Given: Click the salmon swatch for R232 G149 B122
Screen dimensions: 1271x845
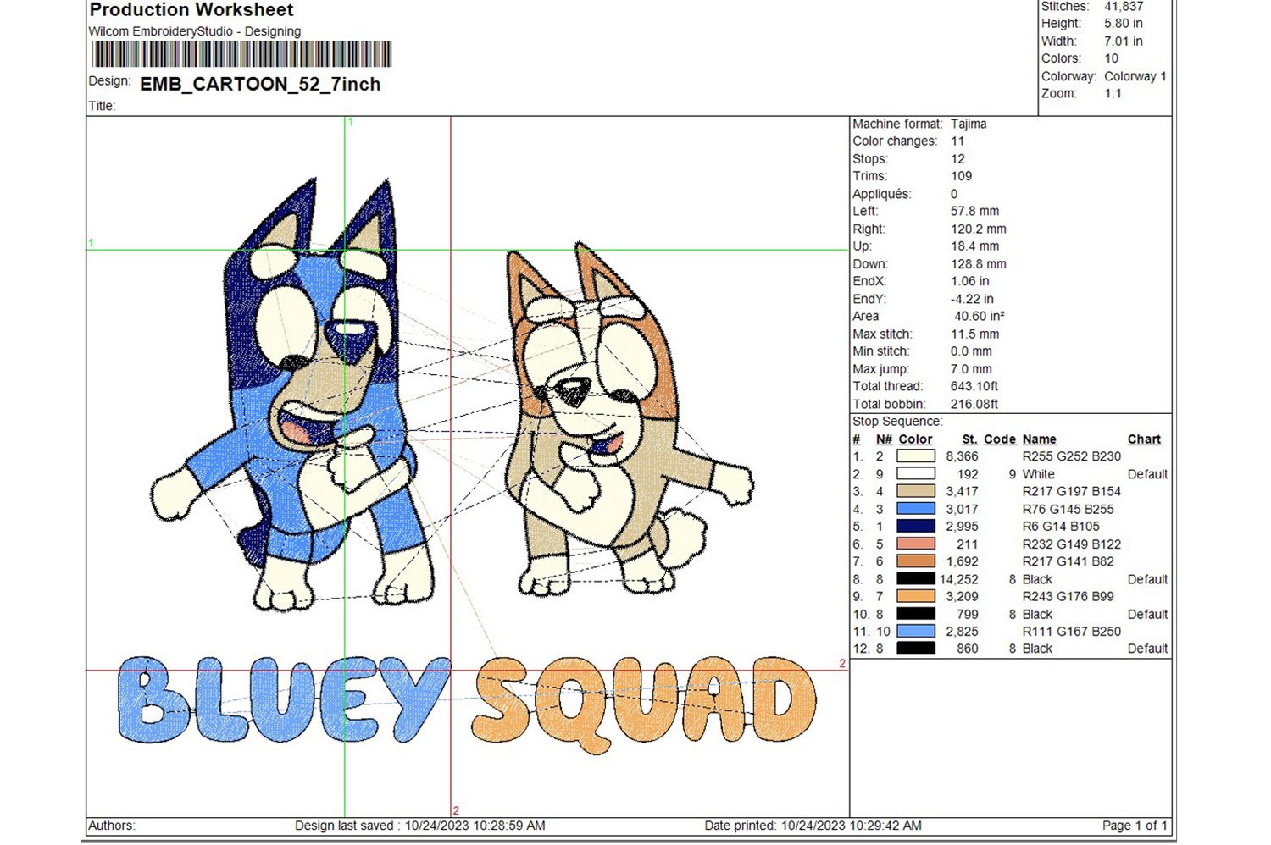Looking at the screenshot, I should [915, 544].
